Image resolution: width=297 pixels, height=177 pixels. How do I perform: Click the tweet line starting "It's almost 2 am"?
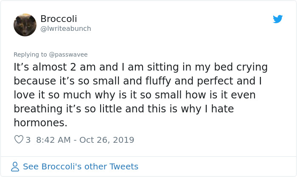pyautogui.click(x=140, y=67)
